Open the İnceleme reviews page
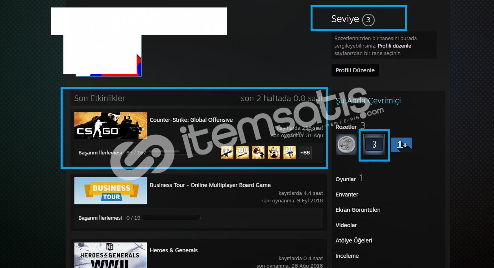 (347, 256)
